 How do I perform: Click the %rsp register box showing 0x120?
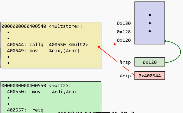click(150, 62)
